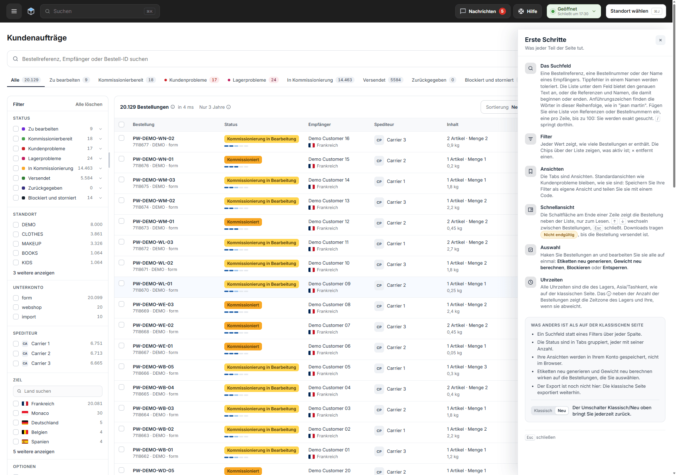
Task: Expand the Blockiert und storniert filter chevron
Action: coord(101,198)
